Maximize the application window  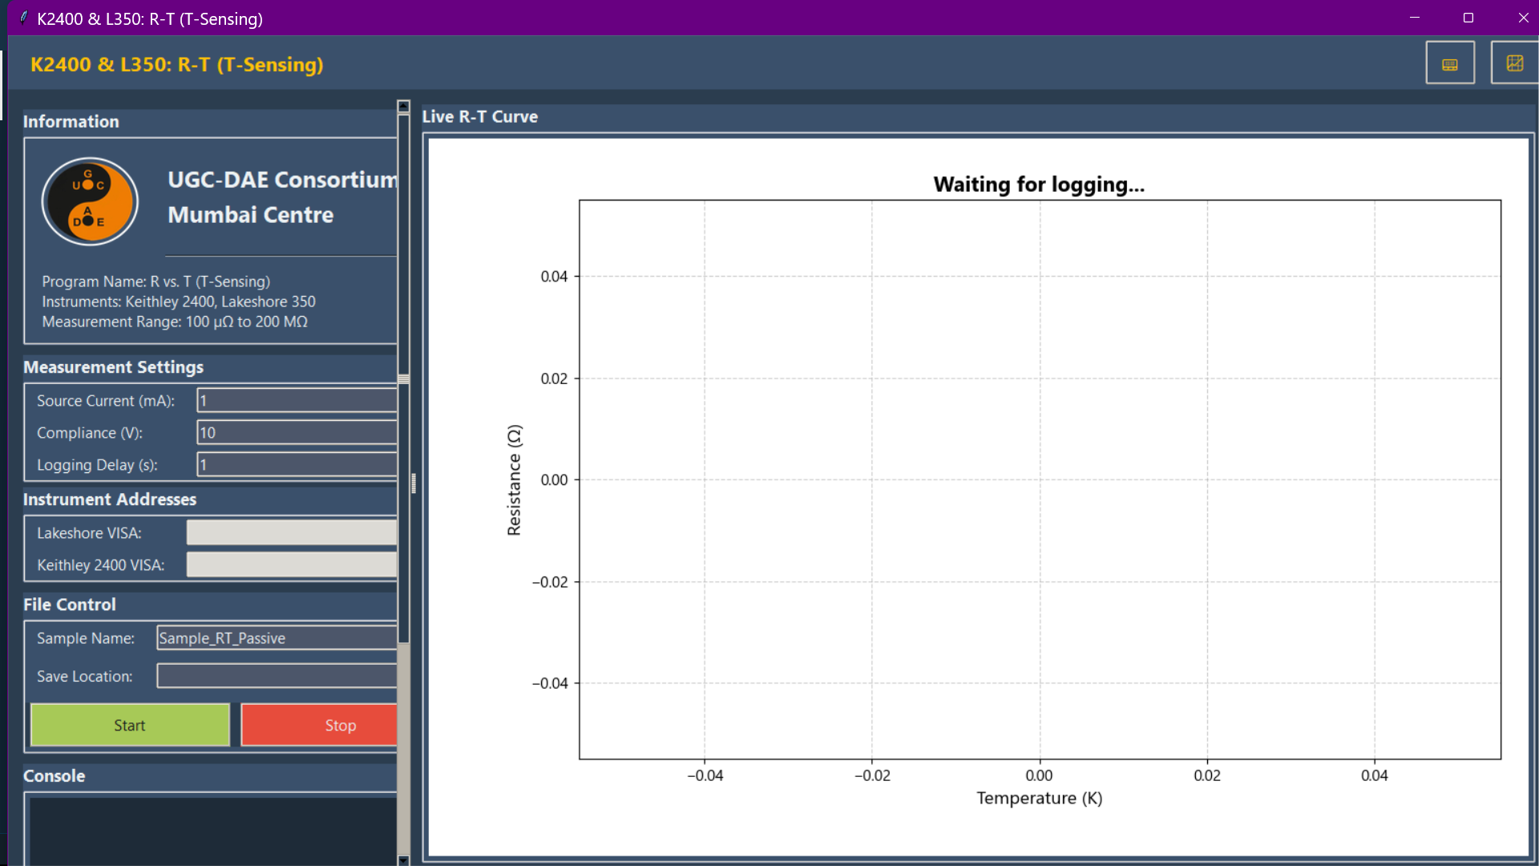pos(1468,18)
